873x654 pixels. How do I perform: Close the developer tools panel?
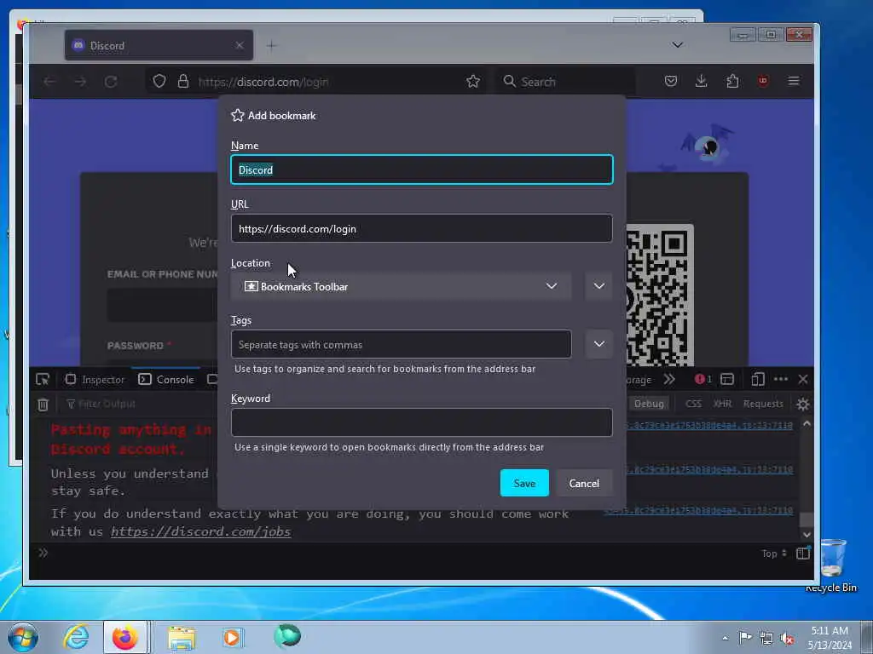click(x=803, y=379)
